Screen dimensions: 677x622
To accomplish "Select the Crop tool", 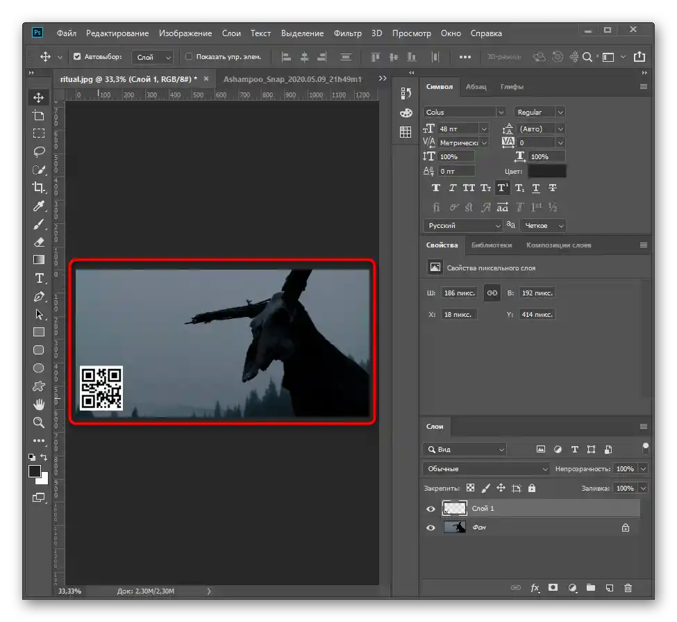I will coord(39,188).
